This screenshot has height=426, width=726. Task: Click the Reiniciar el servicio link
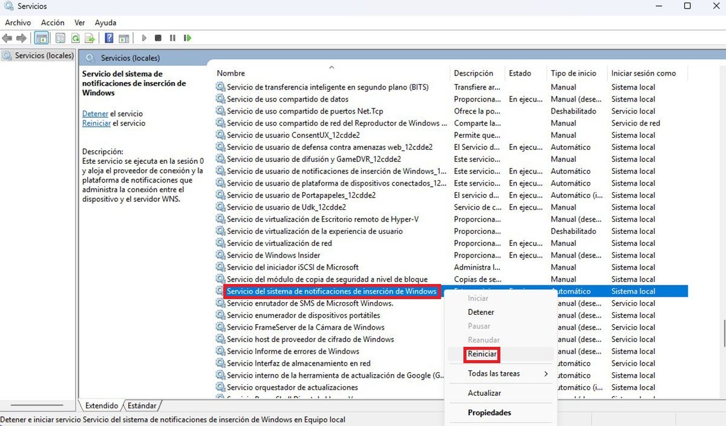pyautogui.click(x=97, y=123)
